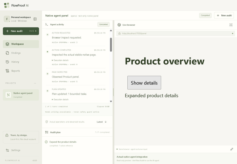The height and width of the screenshot is (164, 237).
Task: Expand Execution details under Plan updated
Action: [60, 99]
